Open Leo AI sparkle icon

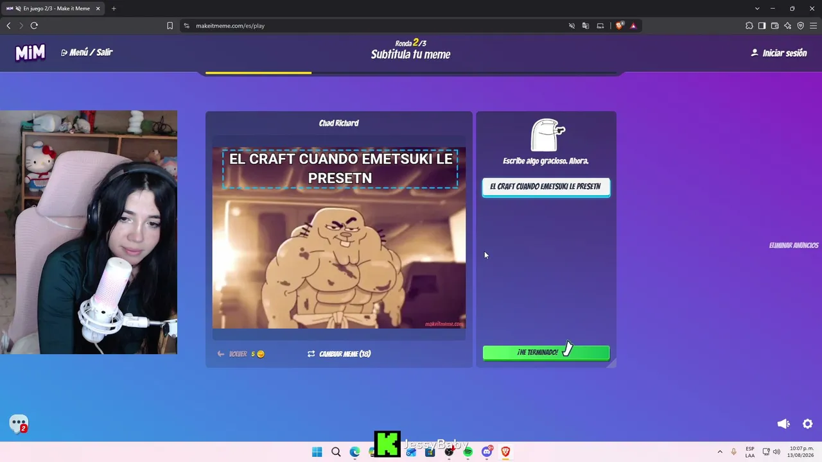[787, 26]
